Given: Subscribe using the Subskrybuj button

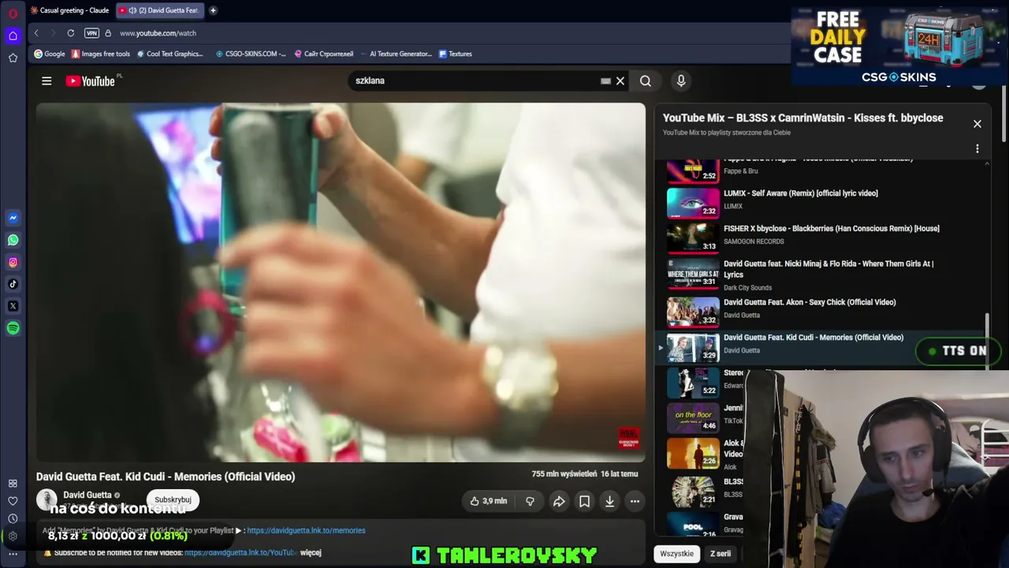Looking at the screenshot, I should tap(173, 499).
